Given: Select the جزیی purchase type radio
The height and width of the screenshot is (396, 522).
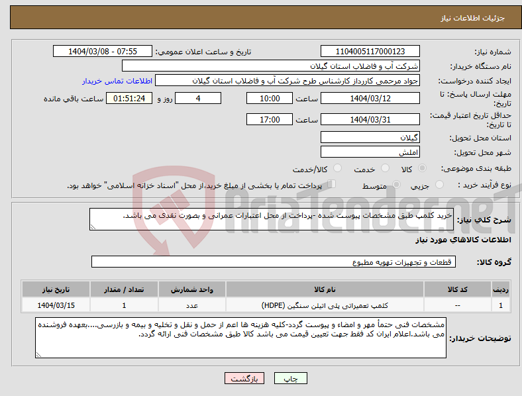Looking at the screenshot, I should click(x=439, y=184).
